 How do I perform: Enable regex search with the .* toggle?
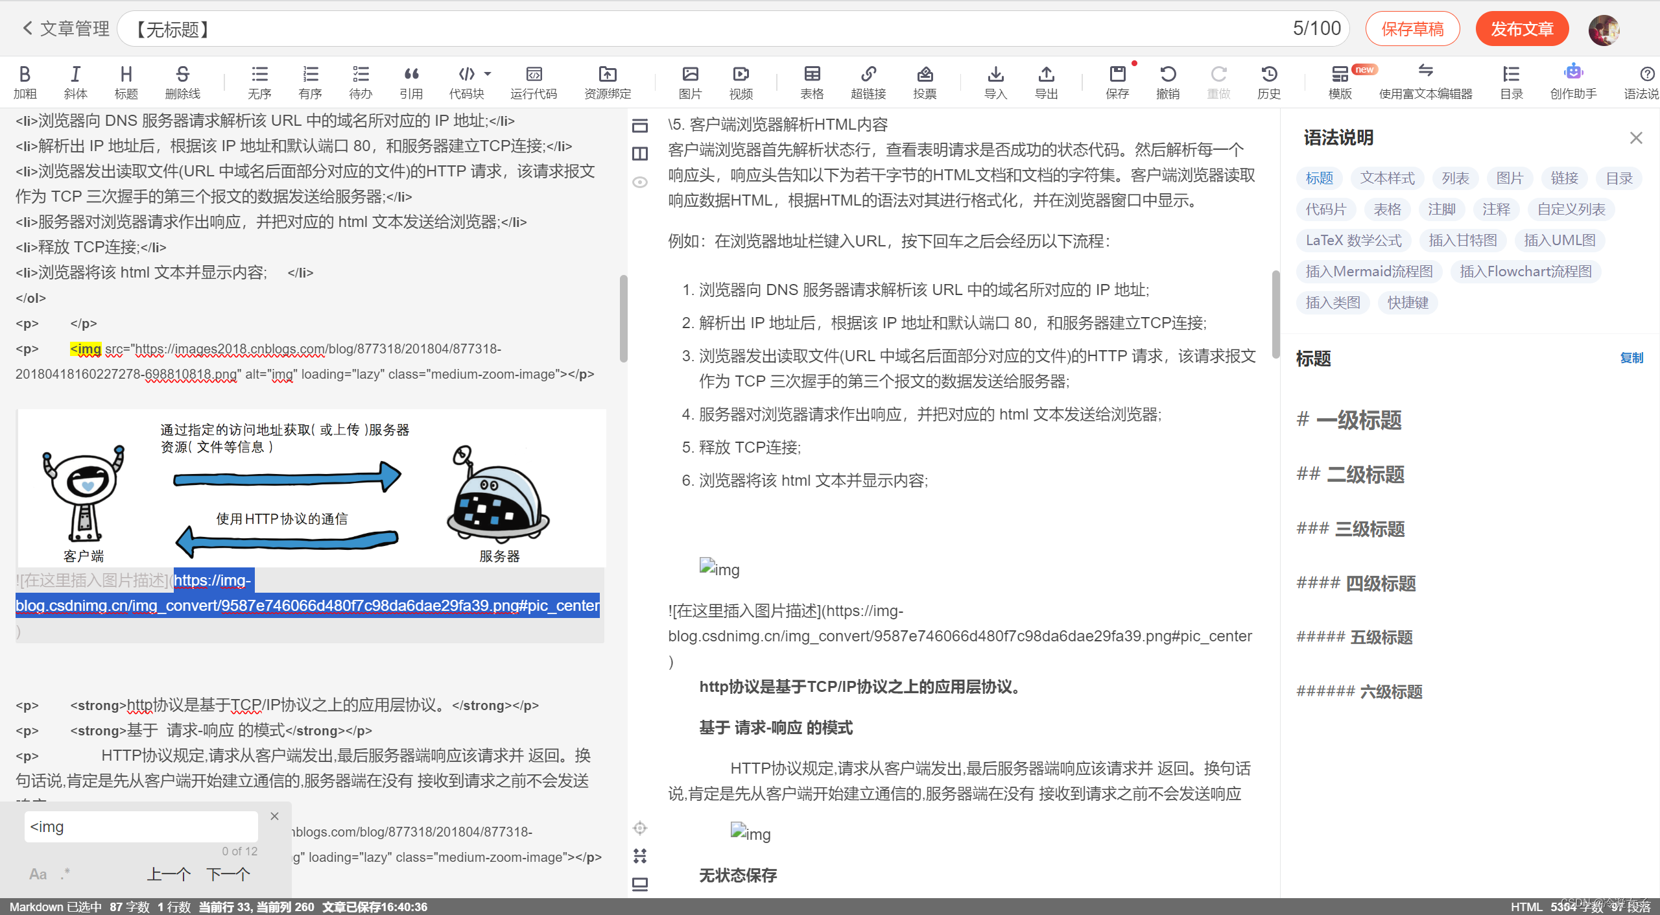pos(65,873)
